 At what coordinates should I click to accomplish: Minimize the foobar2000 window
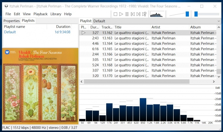click(189, 6)
